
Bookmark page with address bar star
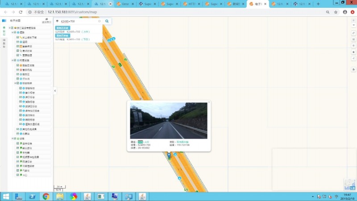pyautogui.click(x=336, y=12)
